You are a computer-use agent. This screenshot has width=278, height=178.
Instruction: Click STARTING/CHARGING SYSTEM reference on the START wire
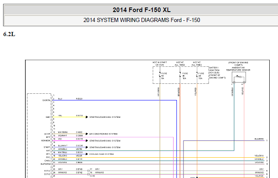click(x=105, y=147)
